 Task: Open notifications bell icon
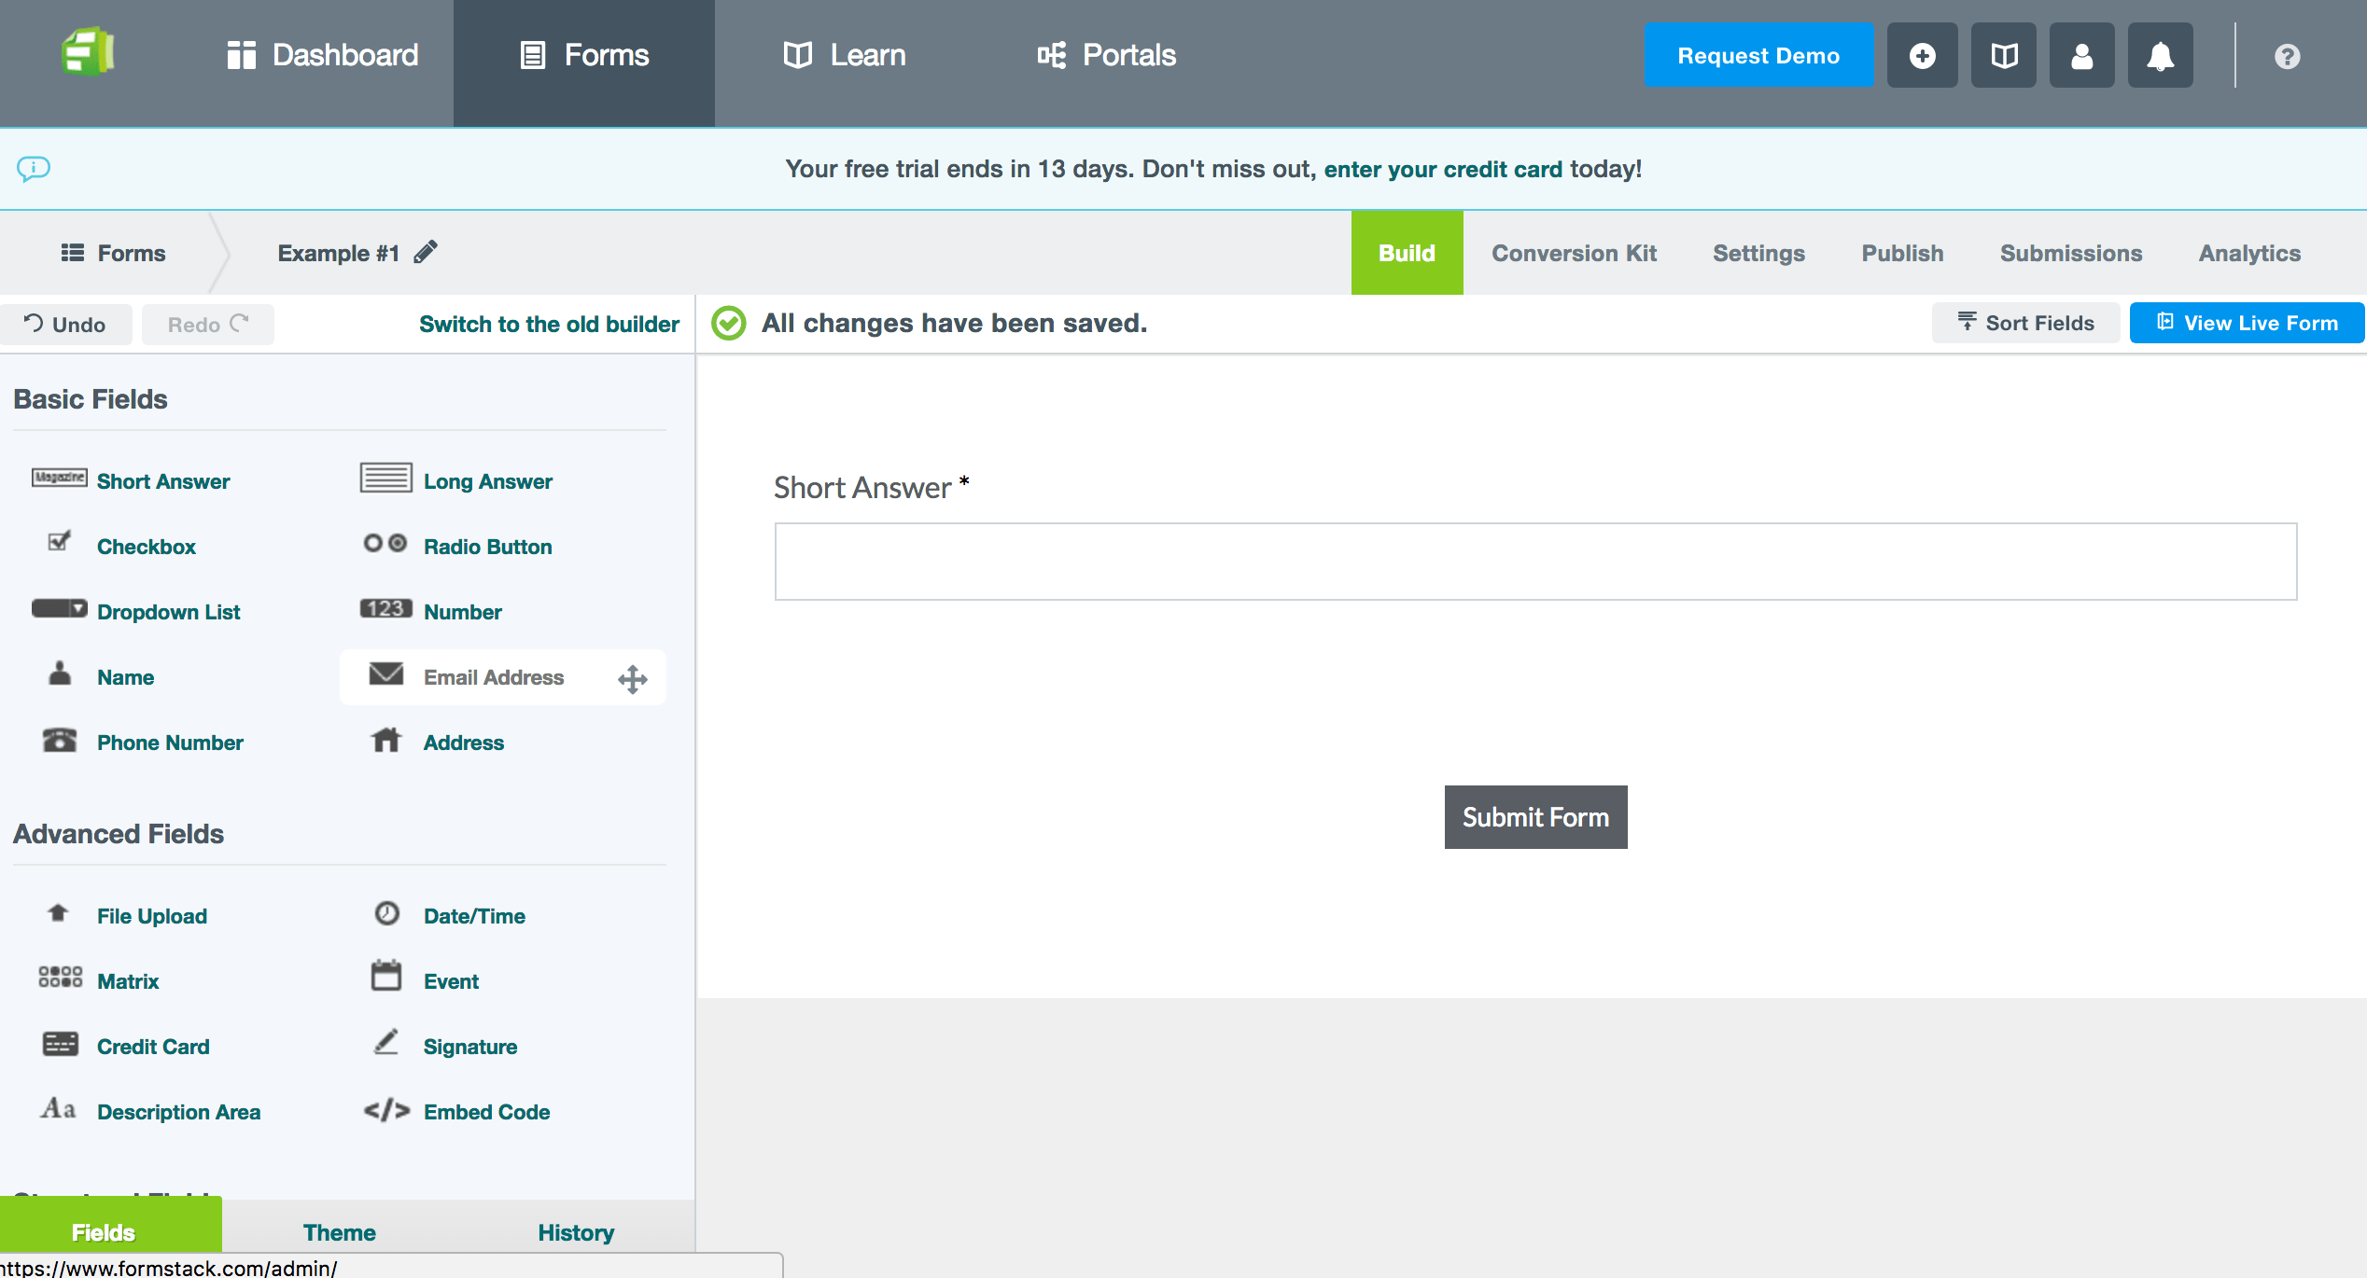pyautogui.click(x=2160, y=56)
